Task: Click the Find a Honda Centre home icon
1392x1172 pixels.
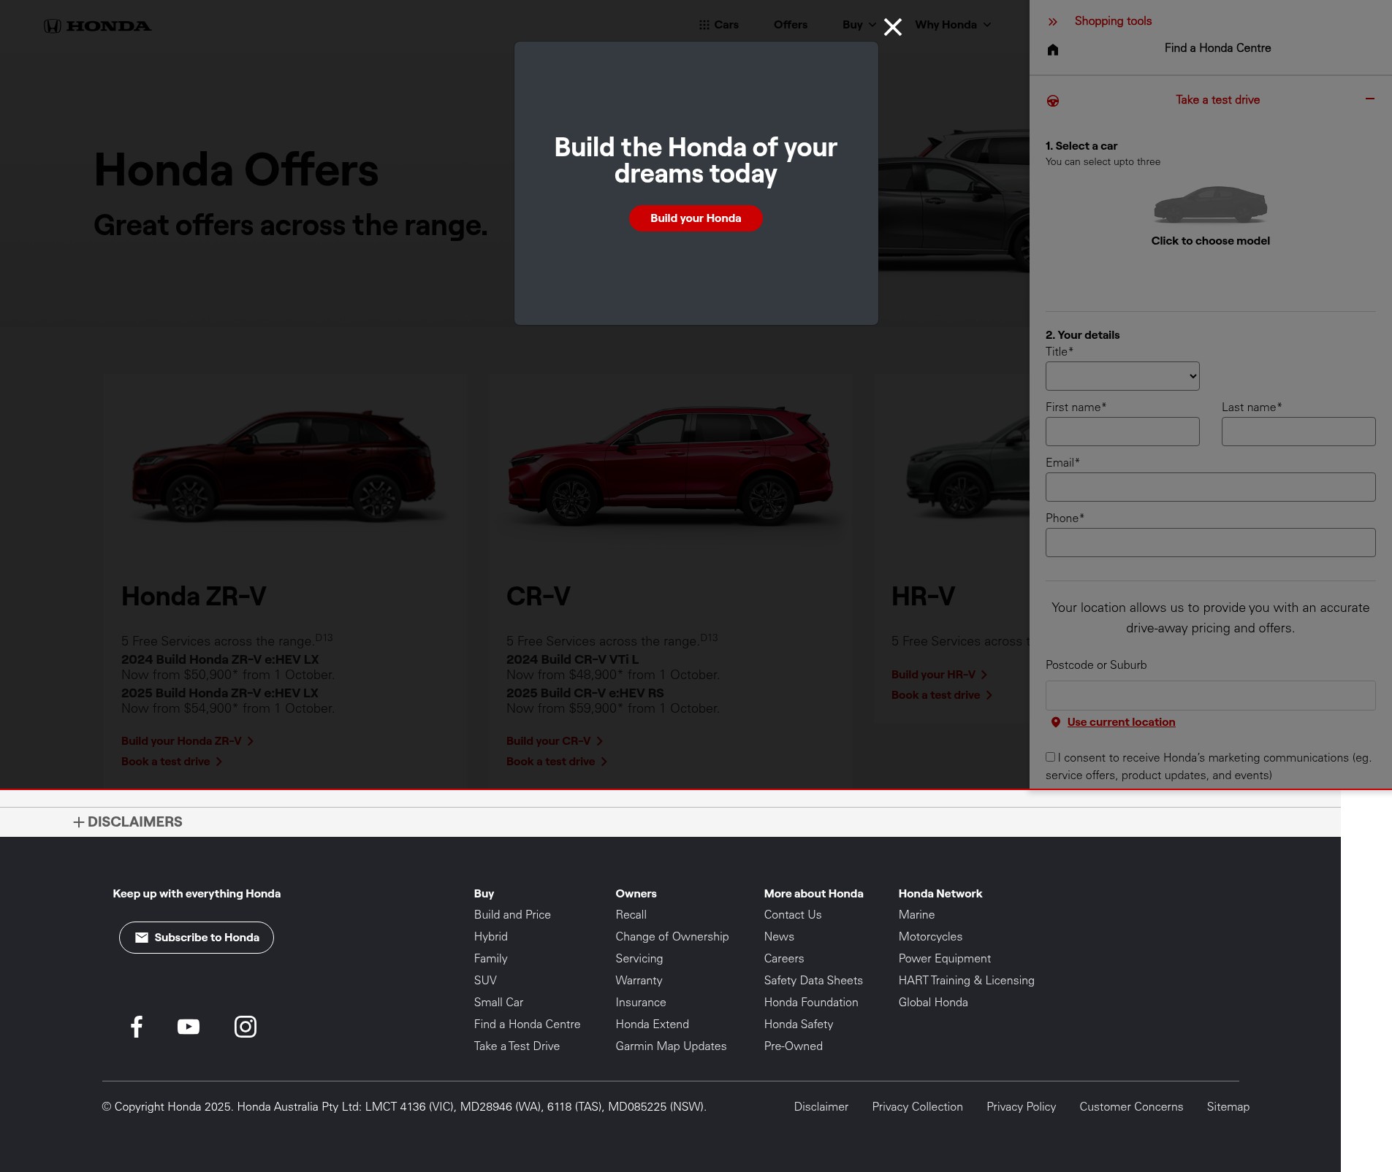Action: coord(1052,50)
